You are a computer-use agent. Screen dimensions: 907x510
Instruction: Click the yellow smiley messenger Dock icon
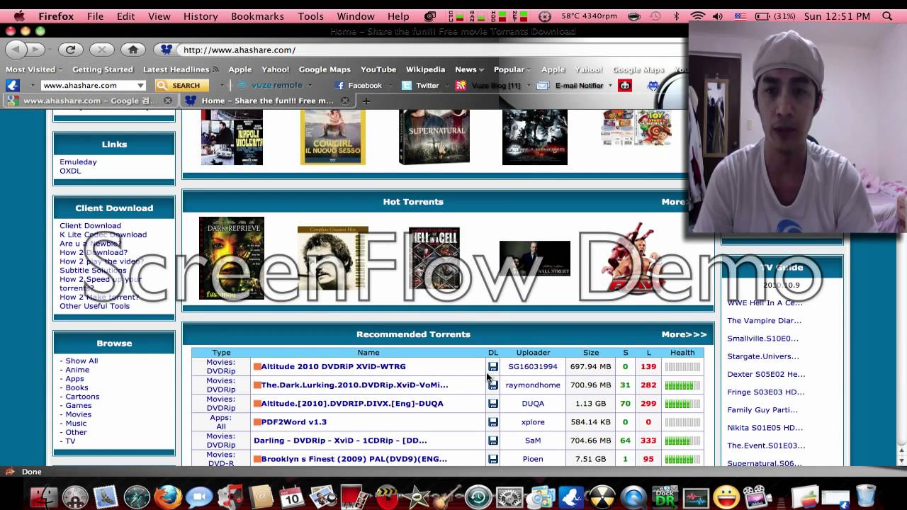point(726,497)
